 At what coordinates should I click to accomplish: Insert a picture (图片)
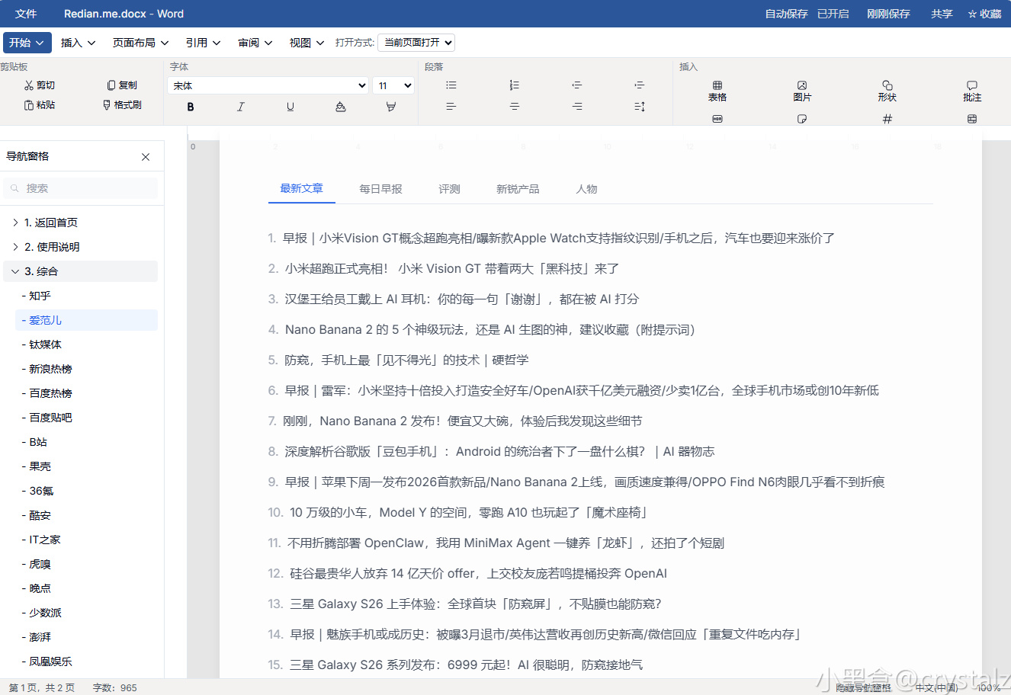(x=802, y=91)
